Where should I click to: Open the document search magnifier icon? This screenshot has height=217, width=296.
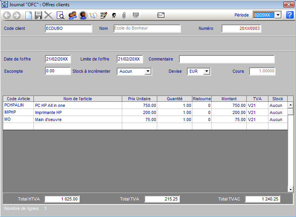(x=61, y=15)
